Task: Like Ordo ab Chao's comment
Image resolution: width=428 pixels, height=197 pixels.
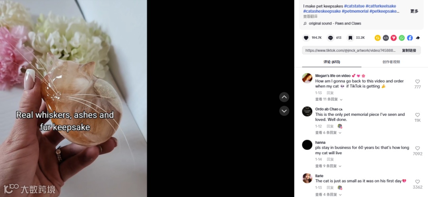Action: coord(417,115)
